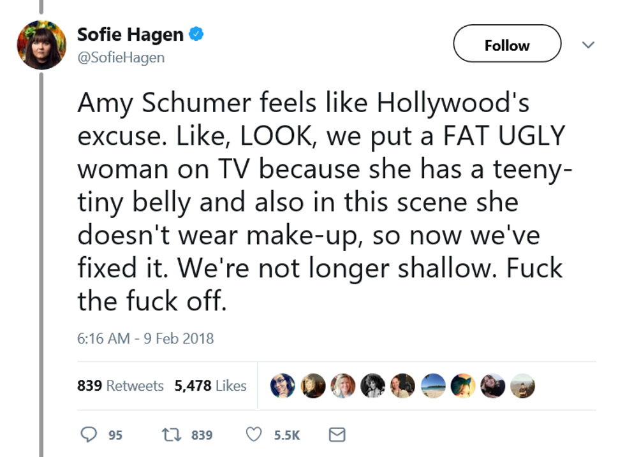Open the tweet options chevron menu

point(589,45)
